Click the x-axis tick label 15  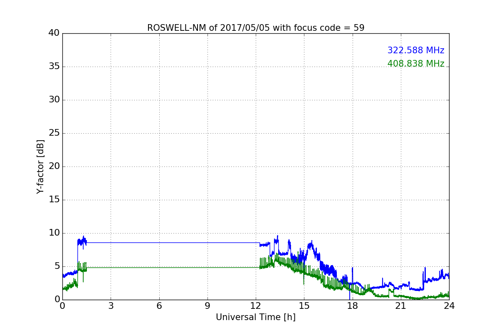[304, 306]
